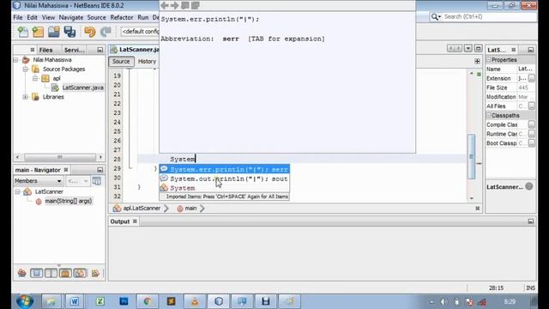
Task: Select the Libraries tree item
Action: point(53,97)
